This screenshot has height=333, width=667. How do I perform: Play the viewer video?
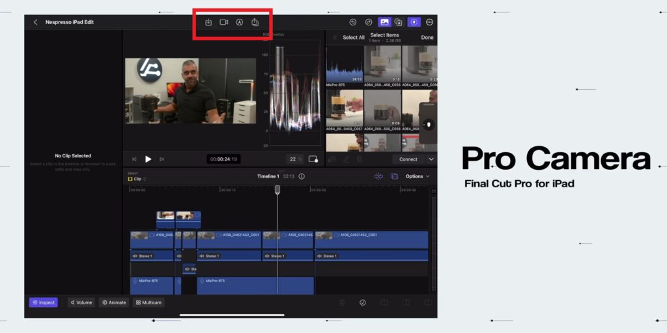148,159
